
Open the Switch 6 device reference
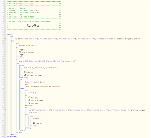tap(37, 119)
